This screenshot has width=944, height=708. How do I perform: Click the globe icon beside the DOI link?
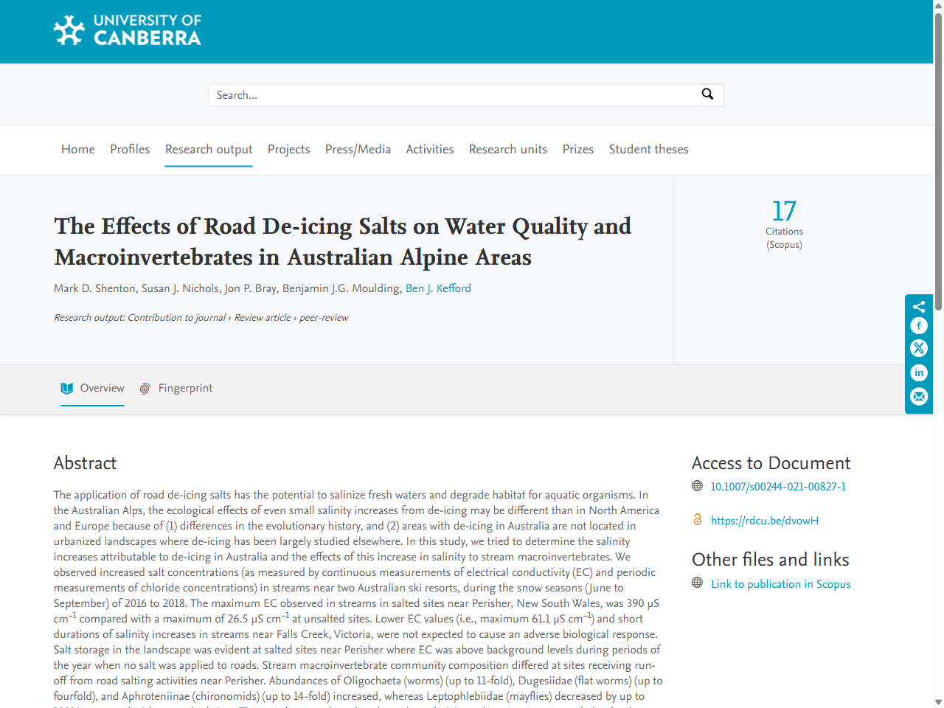tap(697, 486)
